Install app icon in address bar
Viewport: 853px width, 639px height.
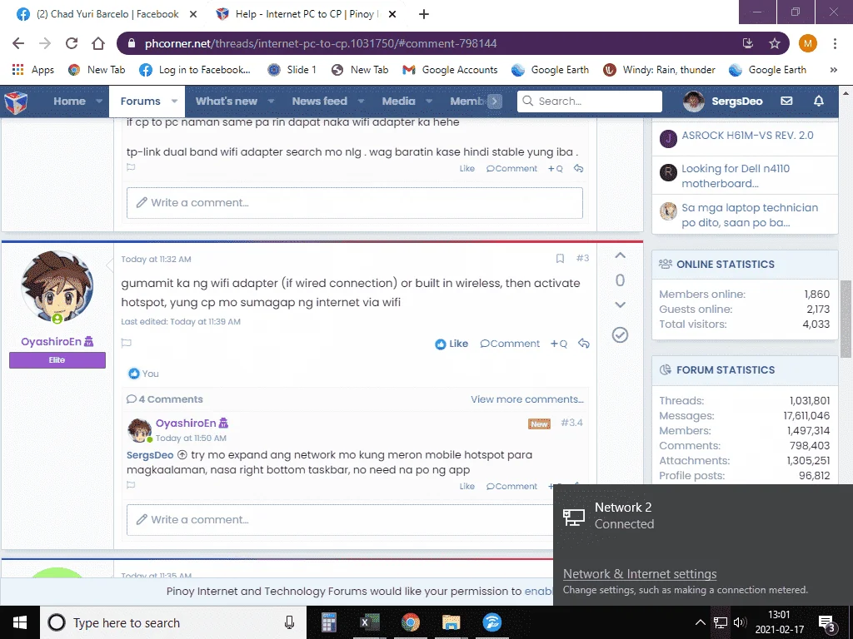pos(748,43)
